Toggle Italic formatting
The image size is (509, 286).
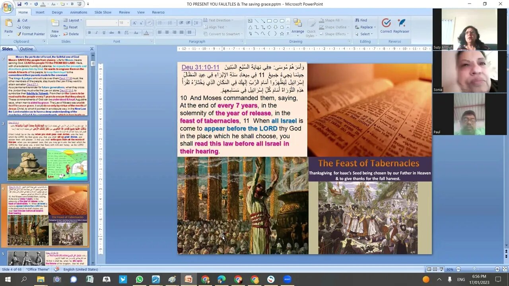coord(97,33)
